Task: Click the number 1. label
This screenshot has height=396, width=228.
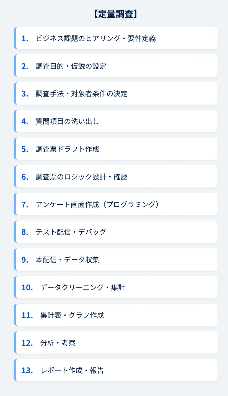Action: [25, 39]
